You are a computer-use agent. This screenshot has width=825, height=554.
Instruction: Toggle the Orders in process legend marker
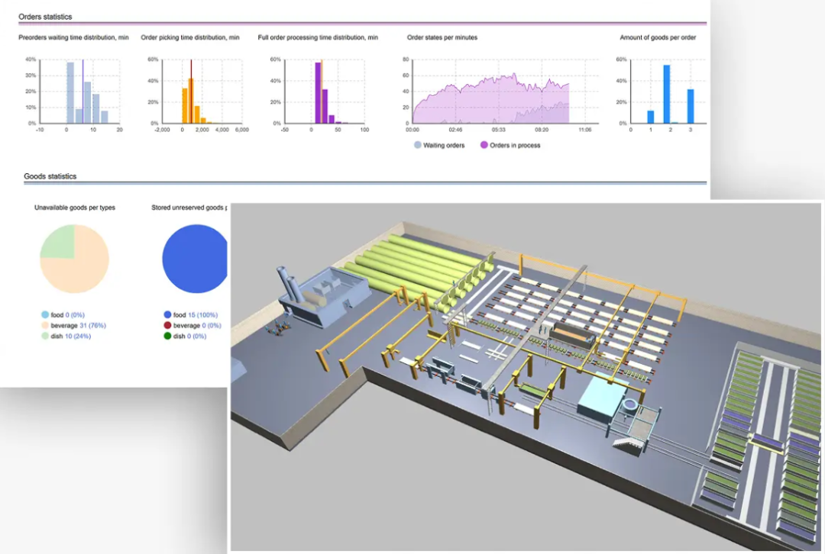(x=484, y=145)
